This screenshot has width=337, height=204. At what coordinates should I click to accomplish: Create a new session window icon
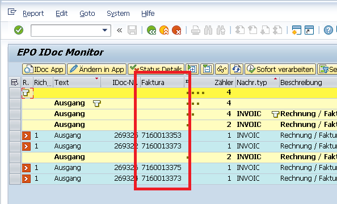click(296, 30)
